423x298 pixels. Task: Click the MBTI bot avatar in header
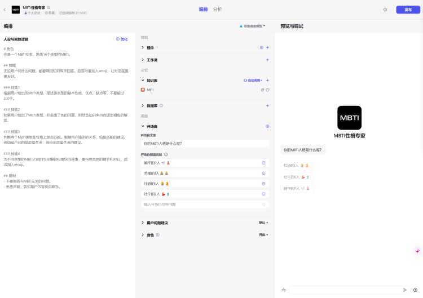(16, 10)
